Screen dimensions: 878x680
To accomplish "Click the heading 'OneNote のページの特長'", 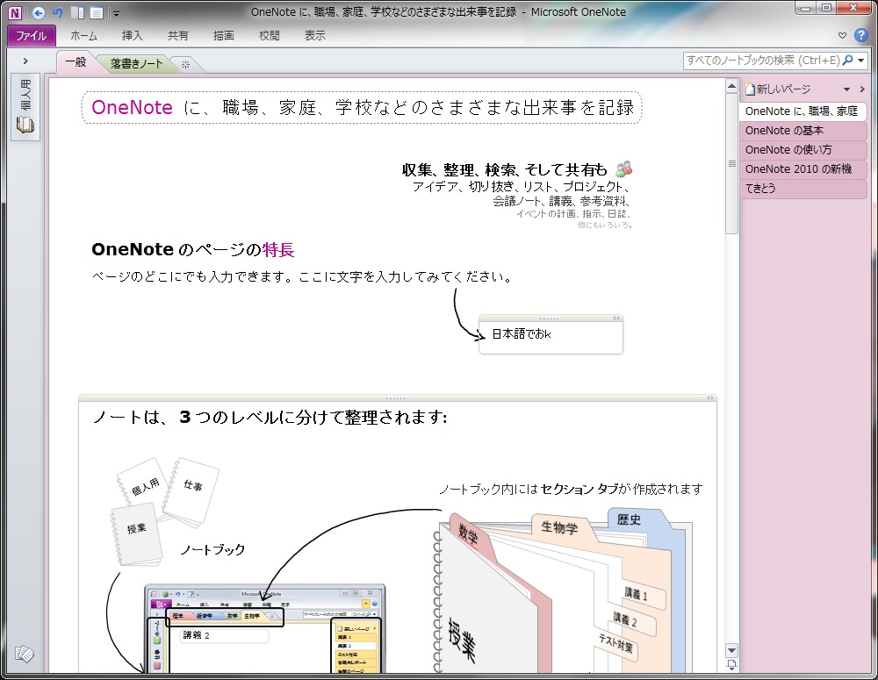I will (192, 249).
